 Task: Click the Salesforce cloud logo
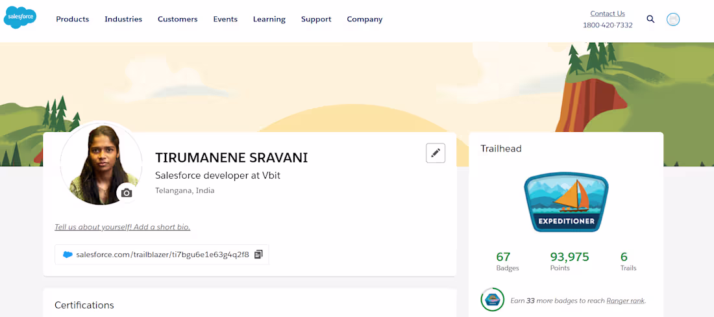(x=20, y=18)
